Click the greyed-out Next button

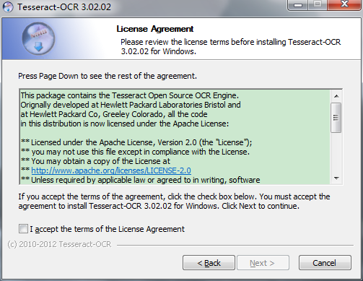tap(263, 263)
